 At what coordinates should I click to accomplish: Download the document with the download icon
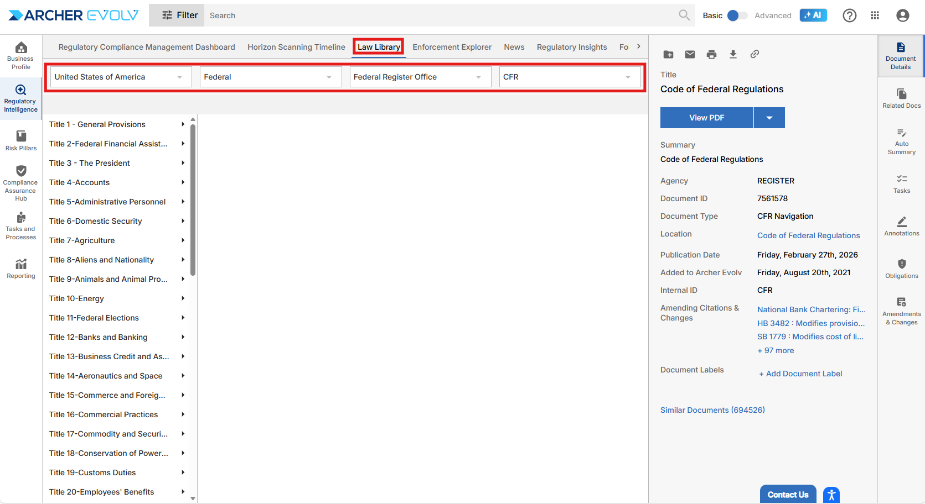pos(733,54)
